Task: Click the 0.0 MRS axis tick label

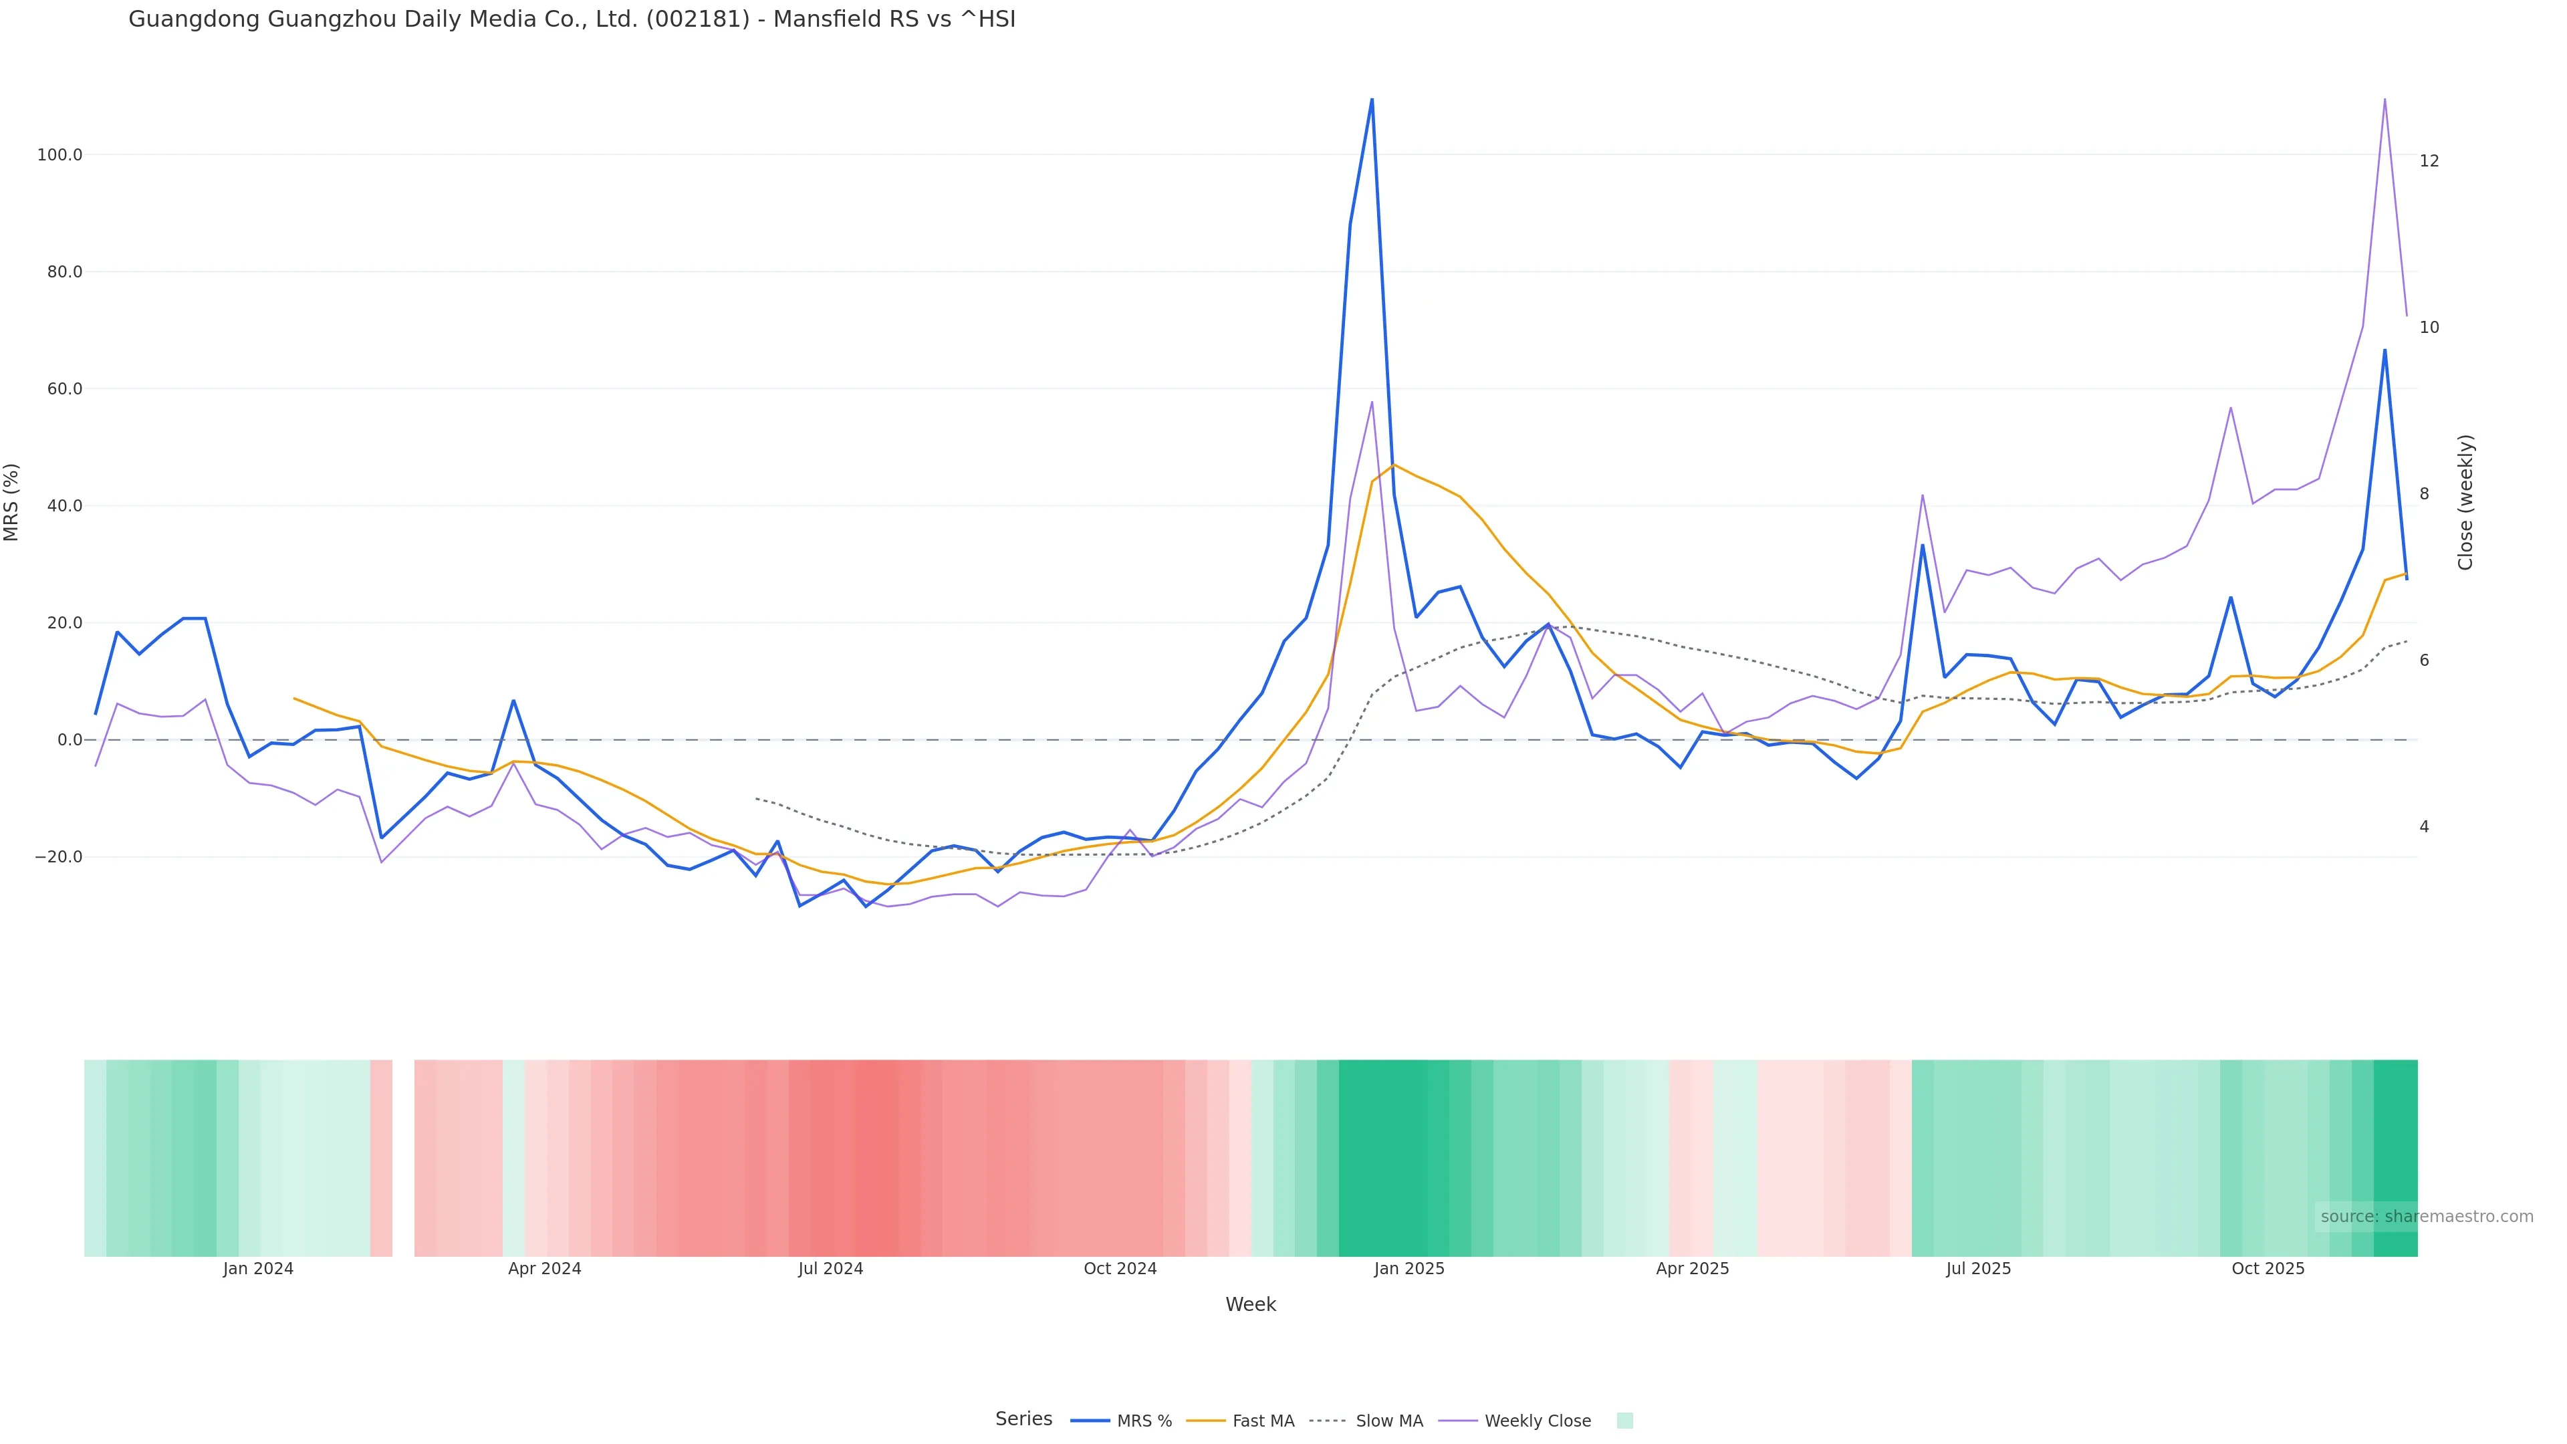Action: tap(69, 741)
